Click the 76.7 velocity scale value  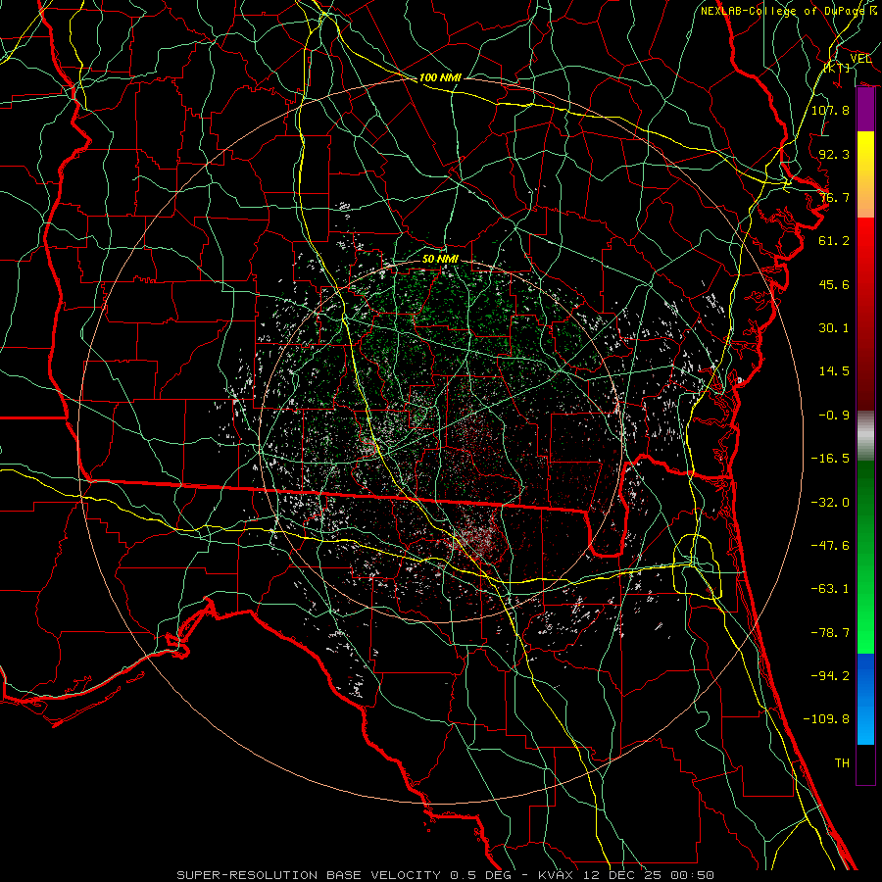click(x=834, y=197)
